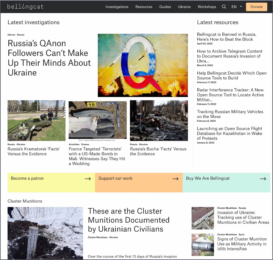This screenshot has height=260, width=273.
Task: Click Russia tag under Bucha street photo
Action: (134, 144)
